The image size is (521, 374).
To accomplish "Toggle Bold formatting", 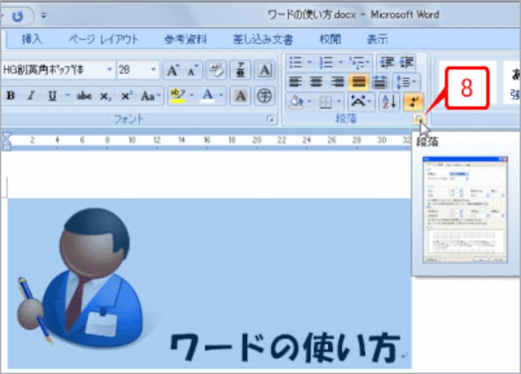I will click(11, 96).
